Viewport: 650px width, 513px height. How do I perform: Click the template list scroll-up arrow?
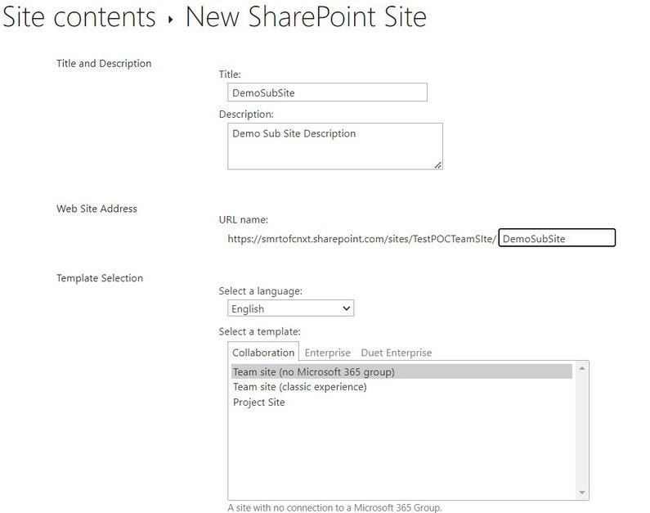click(582, 369)
